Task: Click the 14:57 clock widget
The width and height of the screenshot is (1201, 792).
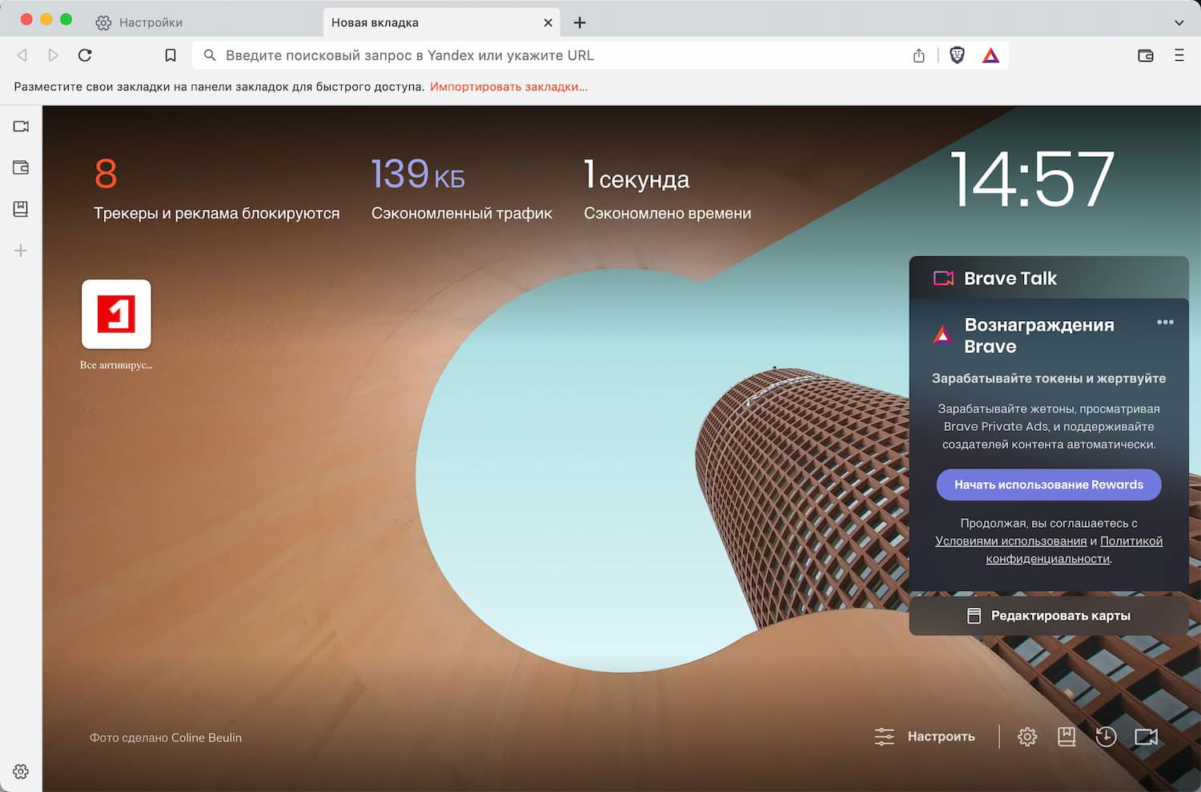Action: tap(1032, 179)
